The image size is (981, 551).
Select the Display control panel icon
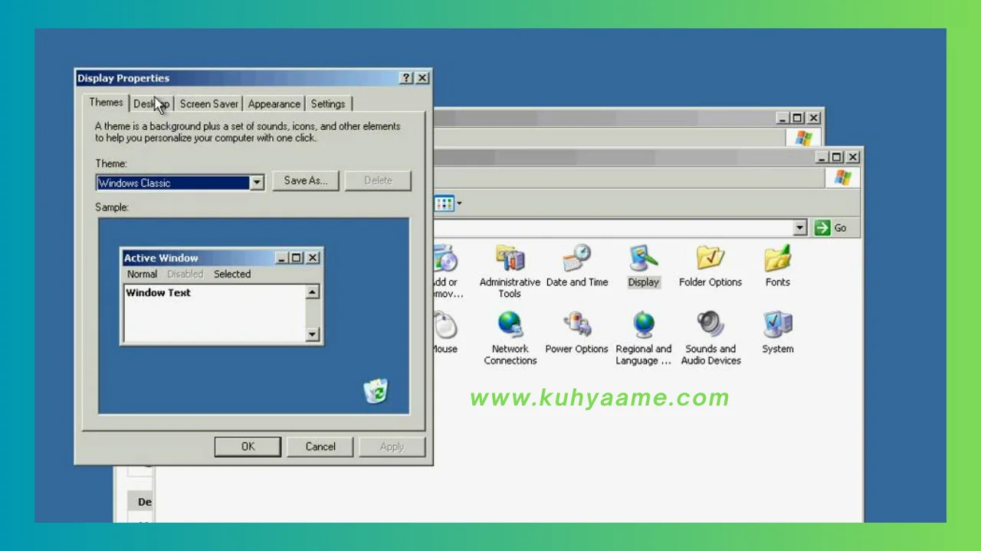click(643, 266)
